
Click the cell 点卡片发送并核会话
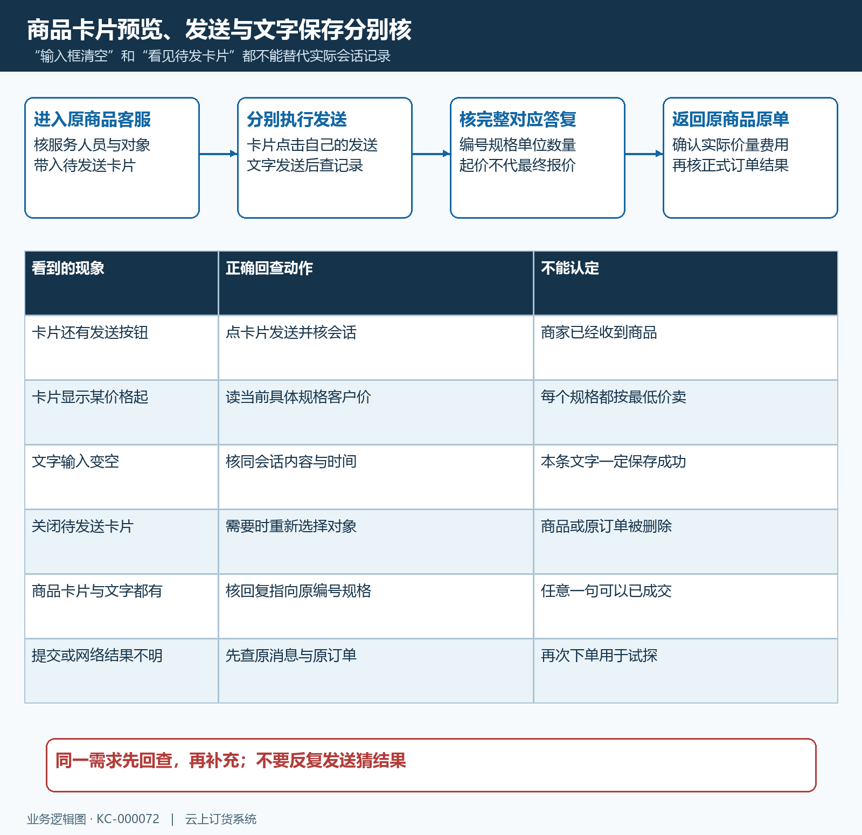pos(376,347)
